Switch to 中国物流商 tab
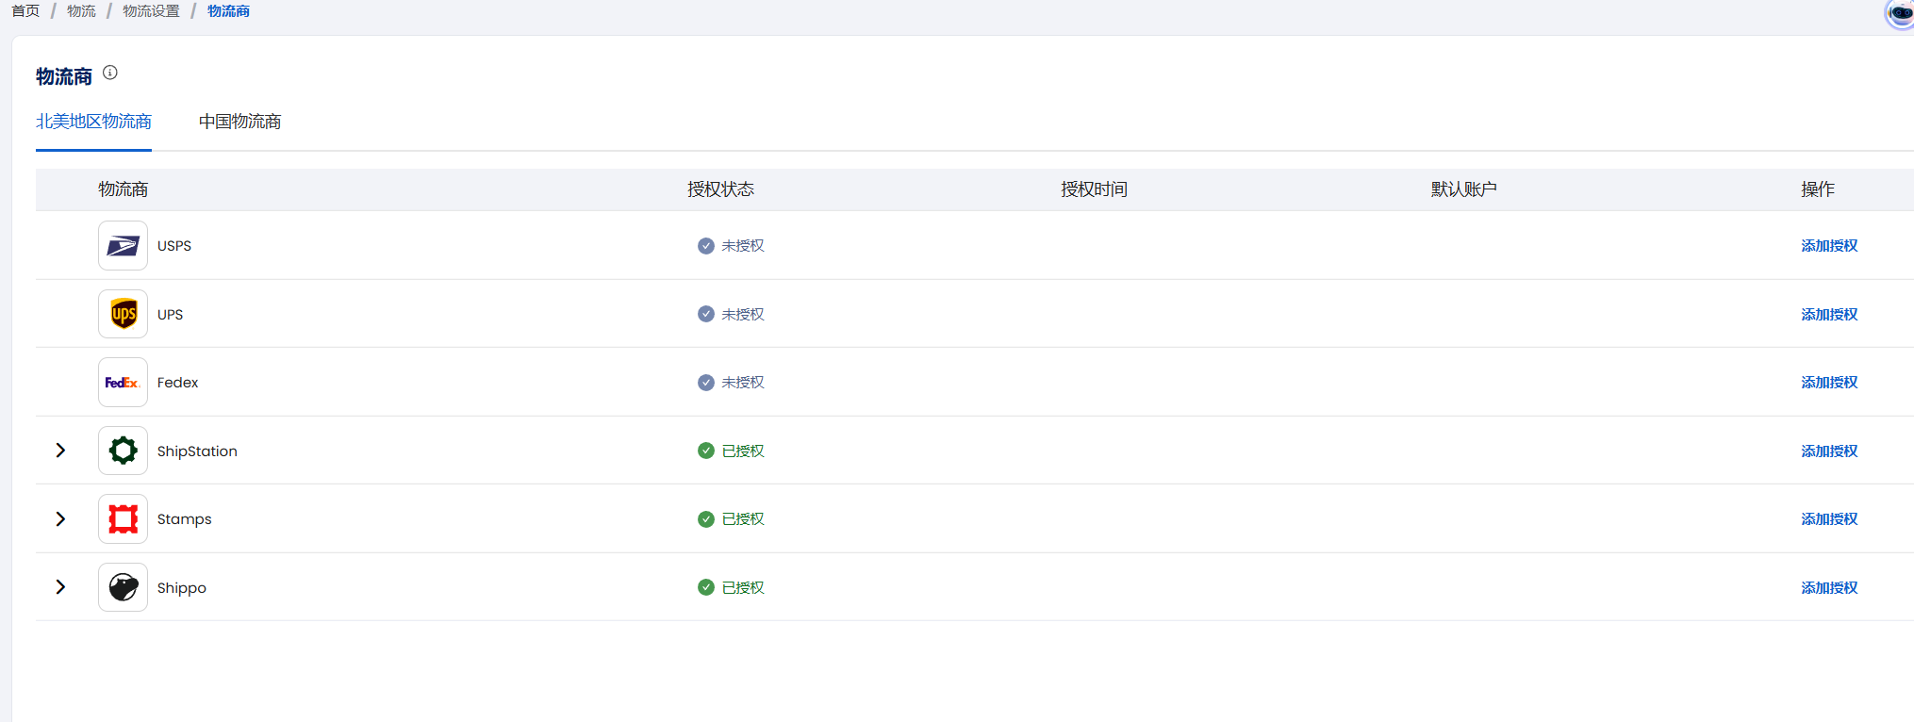 [x=239, y=122]
